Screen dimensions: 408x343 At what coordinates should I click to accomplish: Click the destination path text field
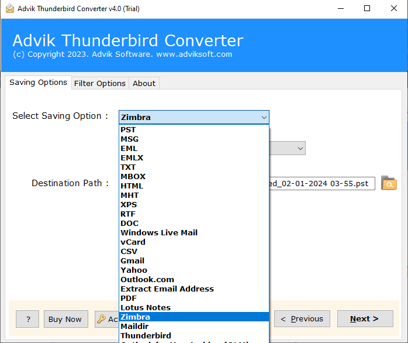[x=322, y=183]
